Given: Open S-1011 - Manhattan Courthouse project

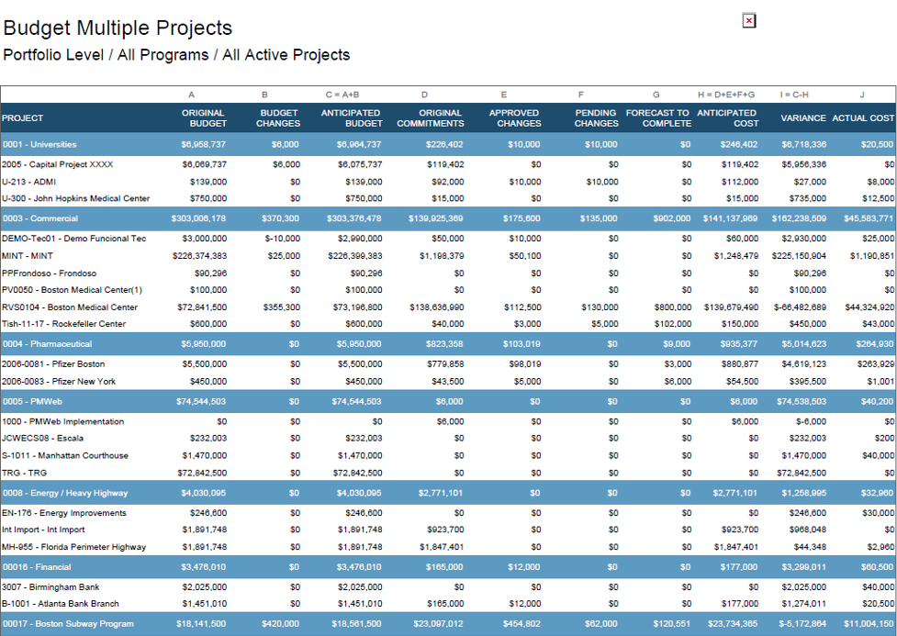Looking at the screenshot, I should (65, 455).
